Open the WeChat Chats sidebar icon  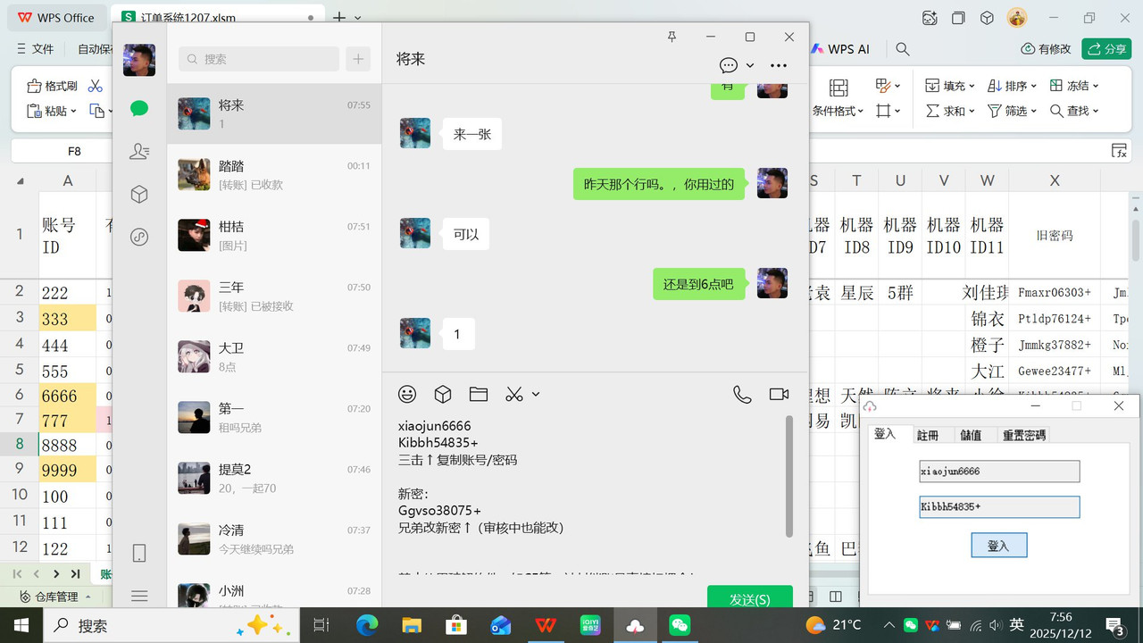click(x=138, y=109)
